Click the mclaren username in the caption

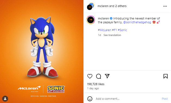coord(103,18)
